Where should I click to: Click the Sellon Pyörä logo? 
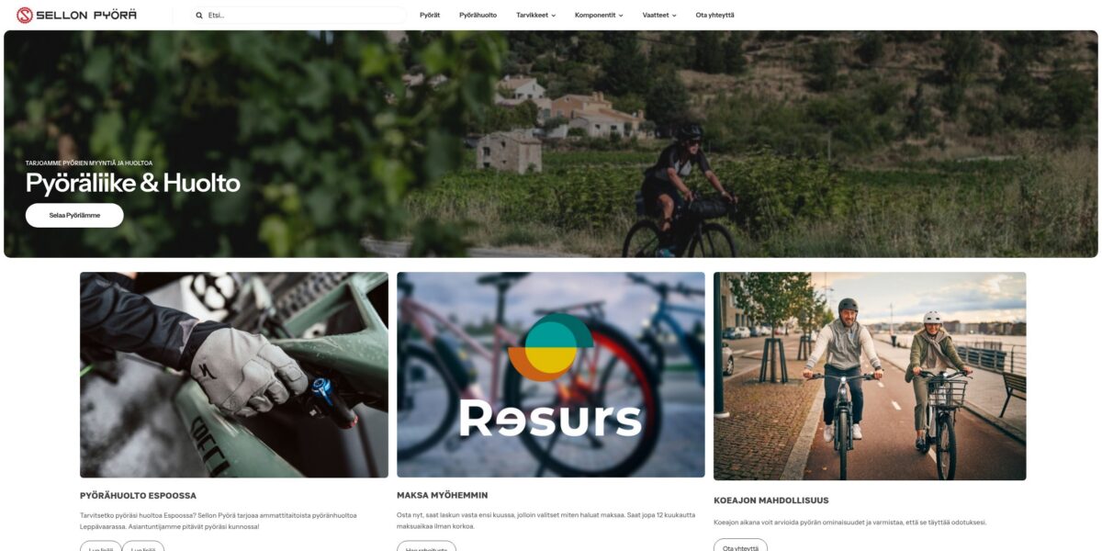coord(77,15)
